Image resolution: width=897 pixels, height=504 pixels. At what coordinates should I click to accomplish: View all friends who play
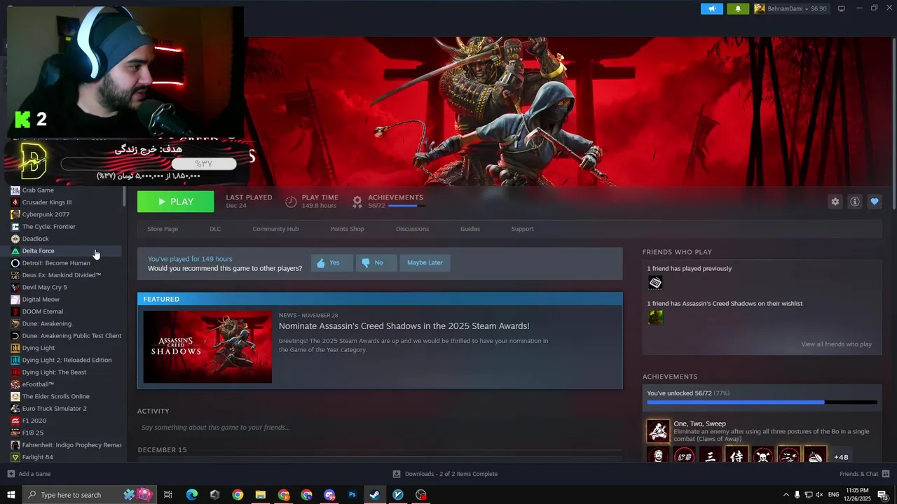pos(836,344)
